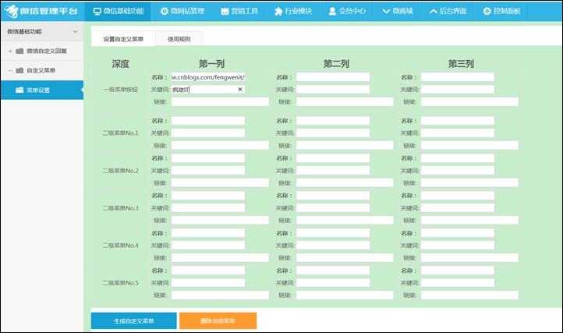This screenshot has height=333, width=563.
Task: Collapse 自定义菜单 minus in sidebar
Action: coord(10,70)
